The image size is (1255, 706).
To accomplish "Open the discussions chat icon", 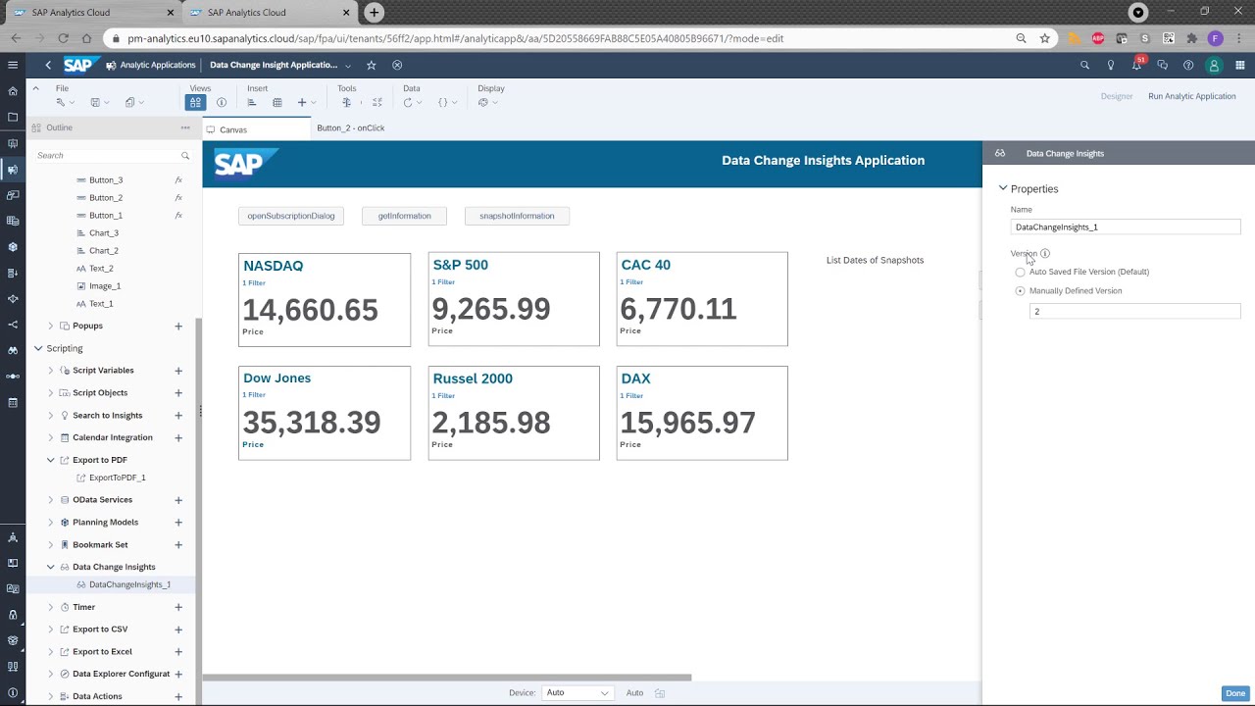I will pos(1163,65).
